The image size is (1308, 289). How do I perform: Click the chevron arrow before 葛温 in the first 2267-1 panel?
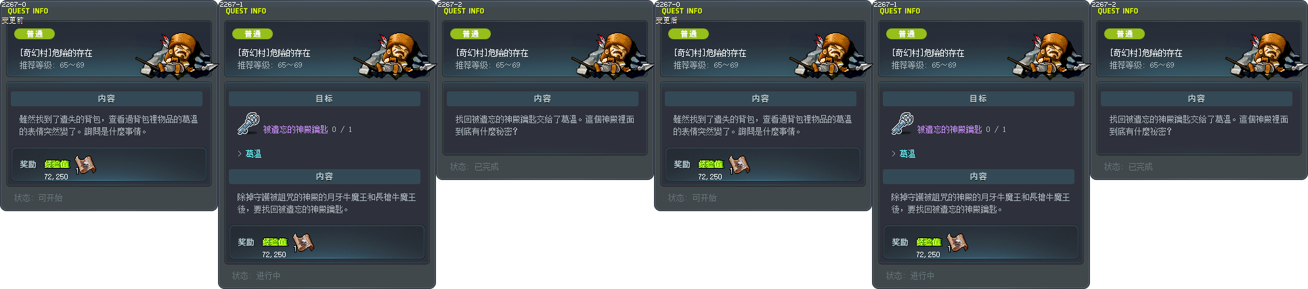click(240, 154)
